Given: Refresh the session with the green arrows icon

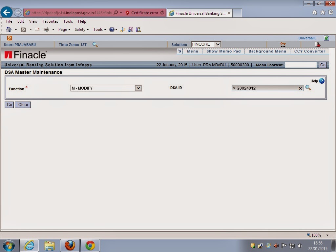Looking at the screenshot, I should [326, 38].
